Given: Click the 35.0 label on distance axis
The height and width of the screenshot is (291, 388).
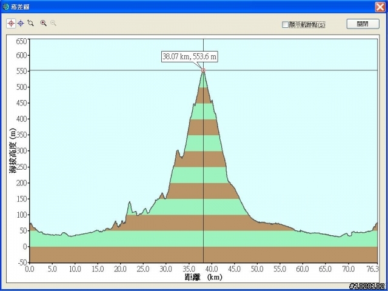Looking at the screenshot, I should pos(189,269).
